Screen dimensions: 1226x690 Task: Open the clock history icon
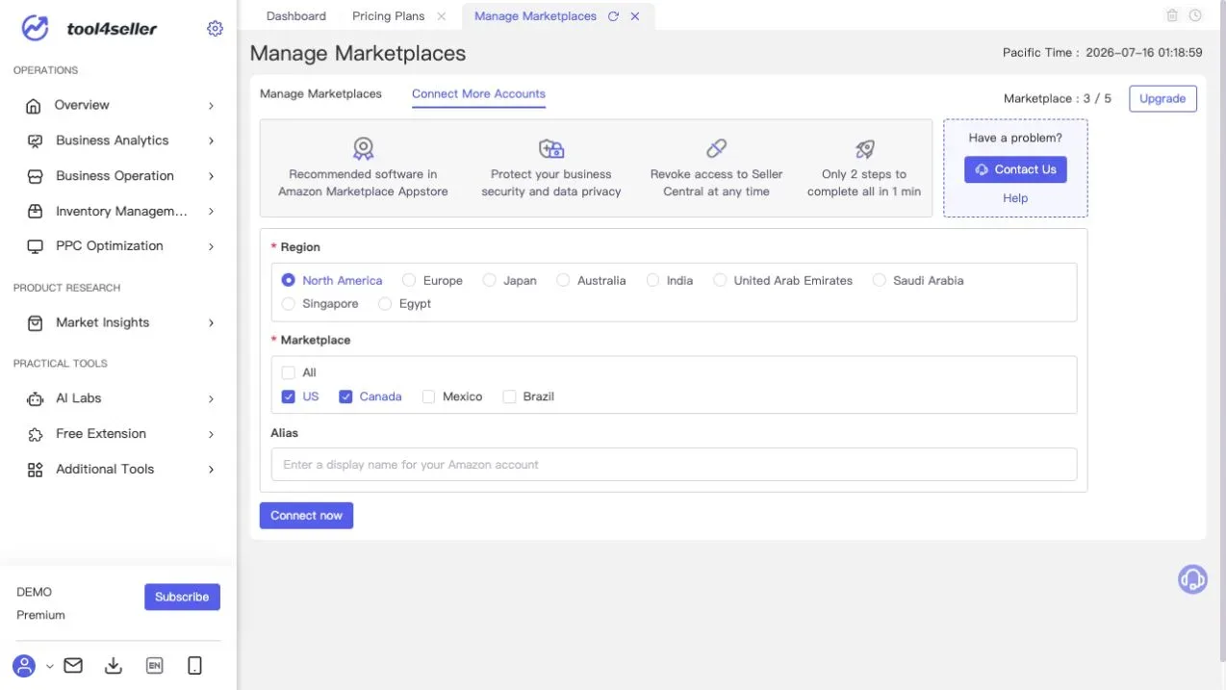click(1195, 15)
